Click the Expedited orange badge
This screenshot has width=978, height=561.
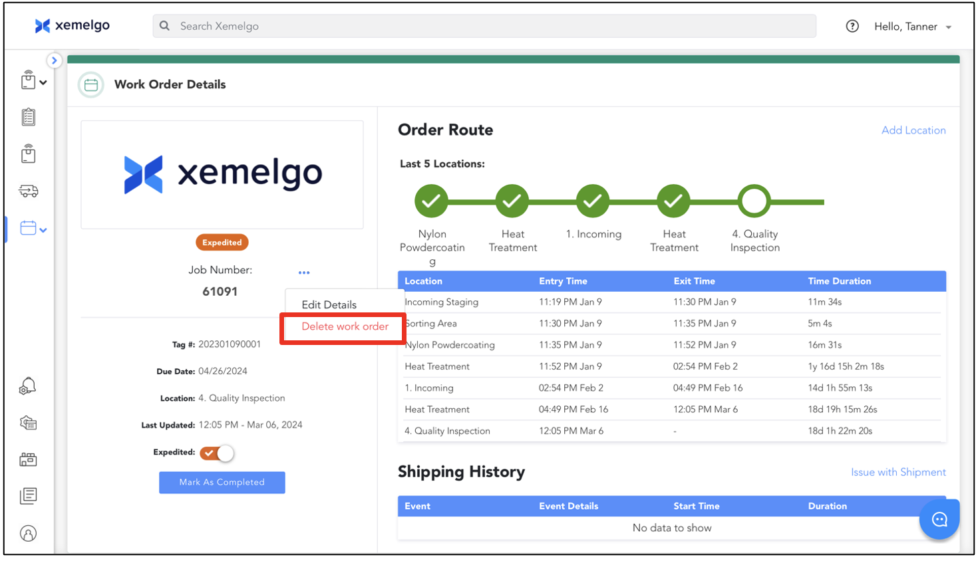[x=222, y=243]
